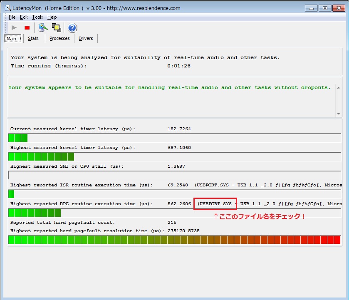This screenshot has width=349, height=300.
Task: Click the yellow overlapping windows toolbar icon
Action: pos(57,27)
